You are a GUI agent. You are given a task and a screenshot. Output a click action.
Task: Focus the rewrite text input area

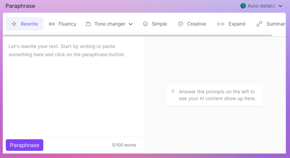[73, 89]
